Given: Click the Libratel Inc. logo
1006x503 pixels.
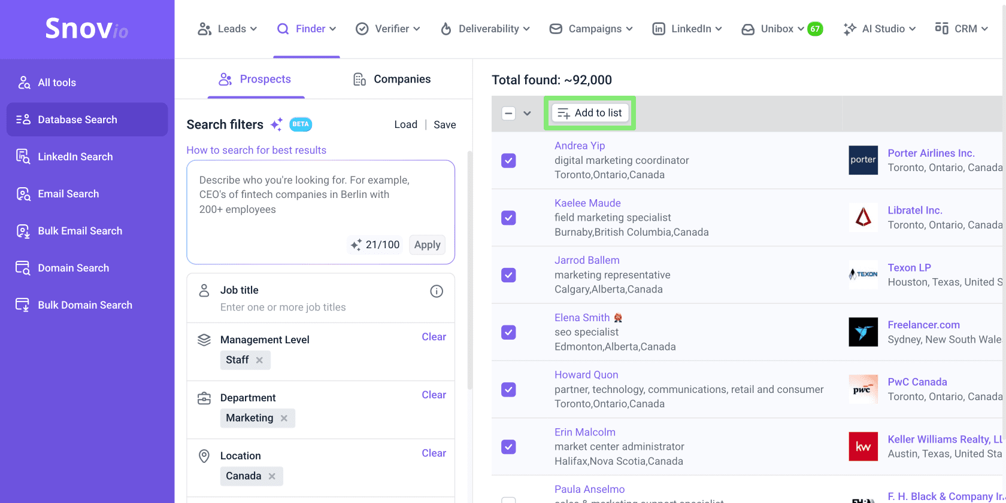Looking at the screenshot, I should [x=863, y=218].
